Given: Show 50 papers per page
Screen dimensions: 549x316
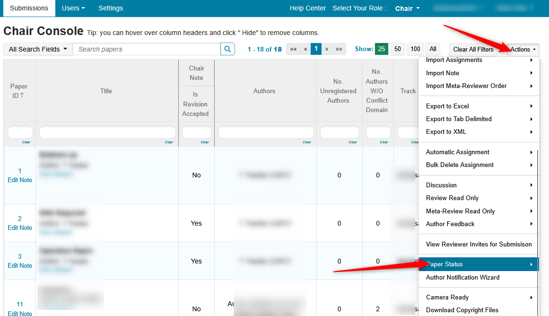Looking at the screenshot, I should pyautogui.click(x=398, y=49).
